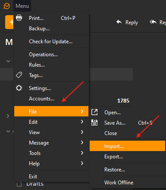Open Settings... menu entry
Screen dimensions: 166x190
point(51,88)
